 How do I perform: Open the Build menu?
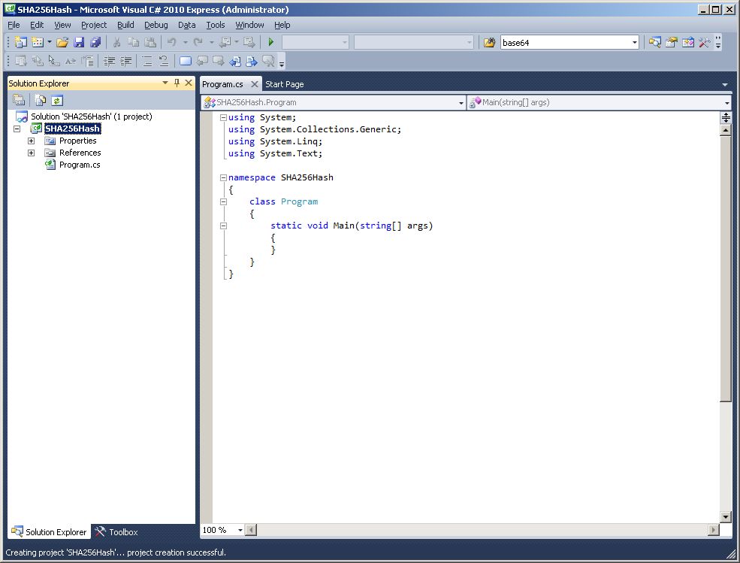click(125, 25)
